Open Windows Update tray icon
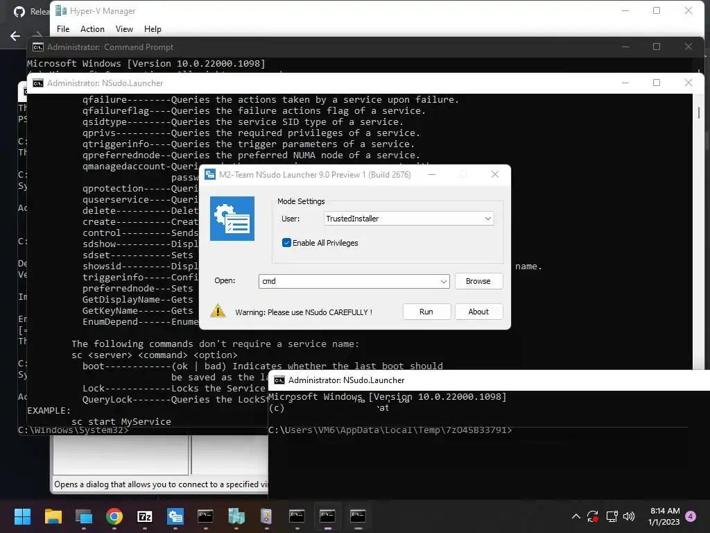Screen dimensions: 710x533 pyautogui.click(x=593, y=516)
